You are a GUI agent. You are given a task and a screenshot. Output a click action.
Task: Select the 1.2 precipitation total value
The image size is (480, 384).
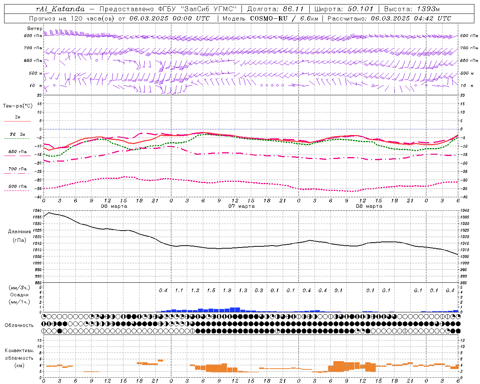(x=195, y=290)
